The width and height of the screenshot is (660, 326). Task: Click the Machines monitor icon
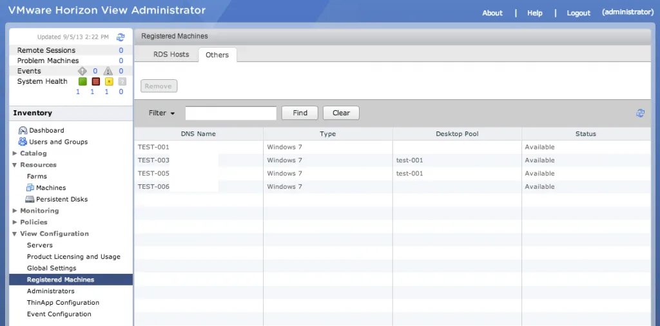pos(30,187)
